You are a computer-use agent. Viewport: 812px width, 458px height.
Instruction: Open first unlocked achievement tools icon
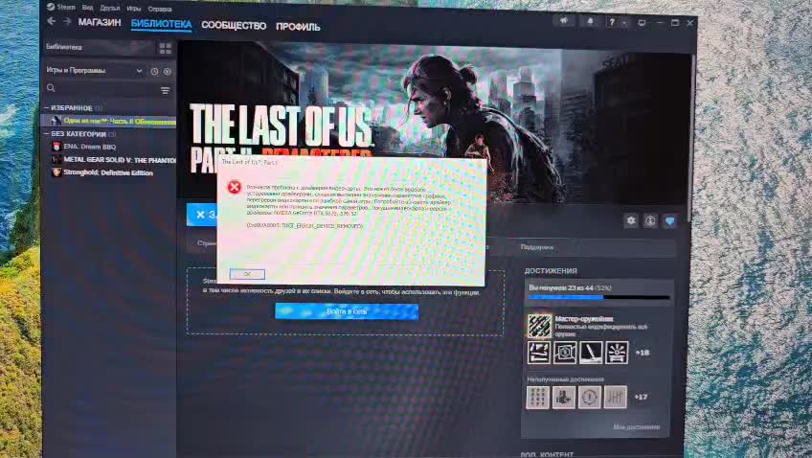539,353
